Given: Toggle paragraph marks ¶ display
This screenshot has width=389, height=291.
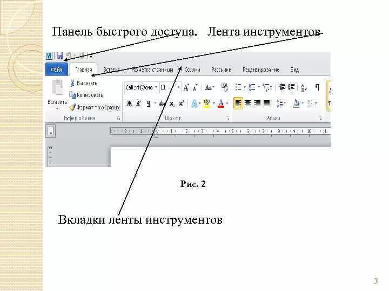Looking at the screenshot, I should pos(317,87).
